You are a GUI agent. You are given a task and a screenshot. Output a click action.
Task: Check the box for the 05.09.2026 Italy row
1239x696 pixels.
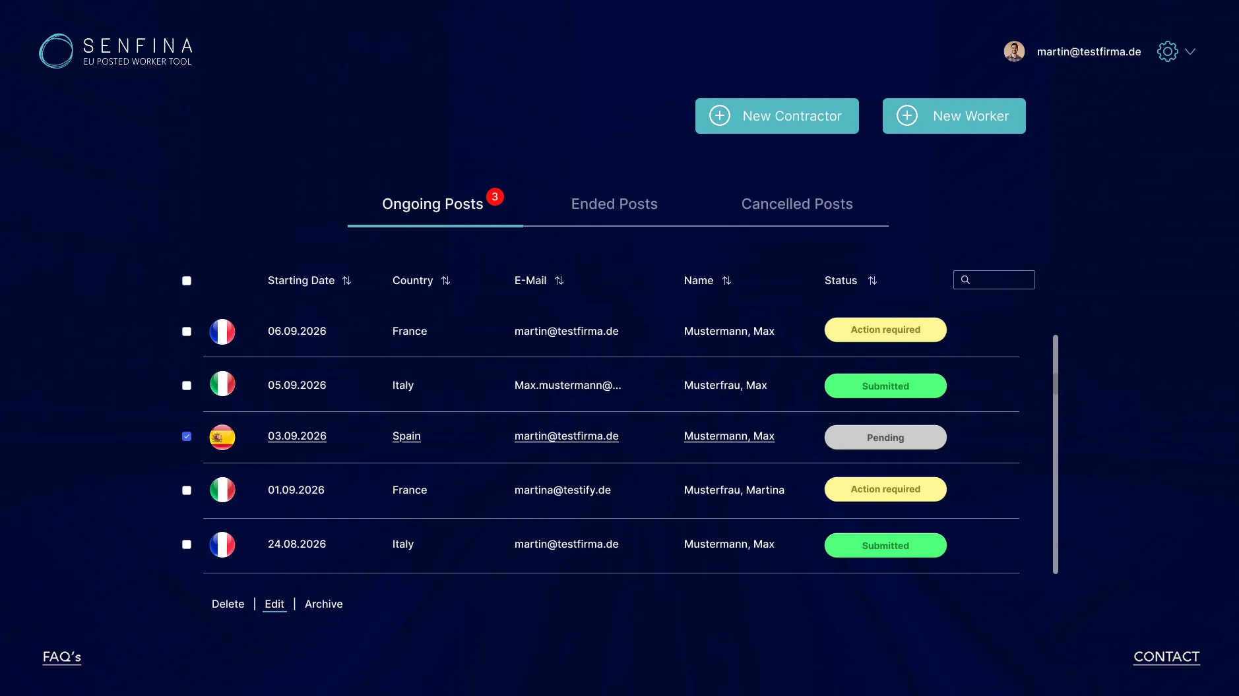[187, 386]
